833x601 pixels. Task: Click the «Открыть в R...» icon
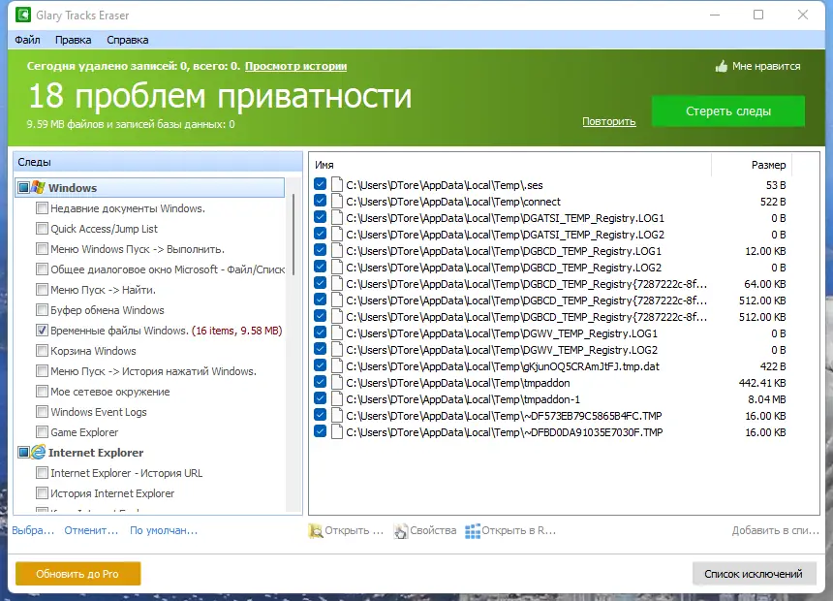point(472,530)
